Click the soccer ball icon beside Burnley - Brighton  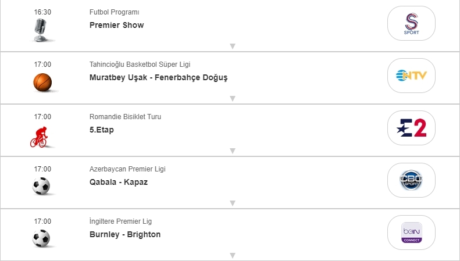coord(42,238)
